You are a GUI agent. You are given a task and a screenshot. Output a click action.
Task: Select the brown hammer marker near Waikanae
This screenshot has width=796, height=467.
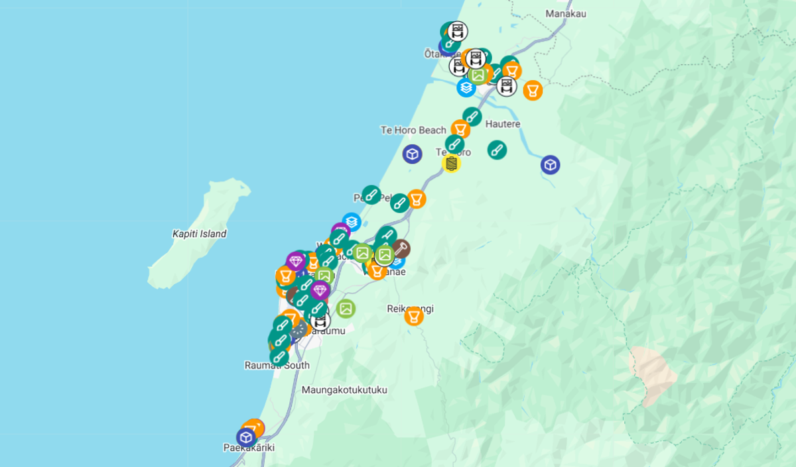click(x=401, y=248)
